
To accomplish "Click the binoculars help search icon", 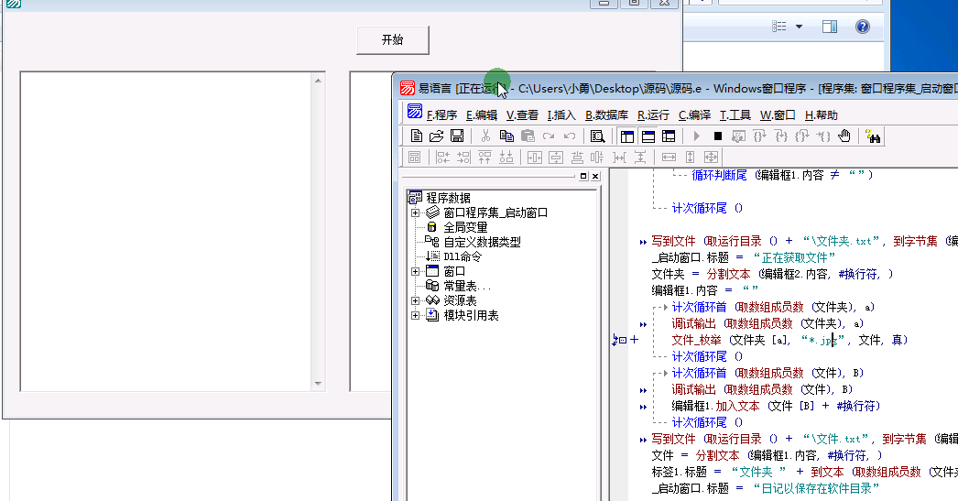I will coord(872,136).
